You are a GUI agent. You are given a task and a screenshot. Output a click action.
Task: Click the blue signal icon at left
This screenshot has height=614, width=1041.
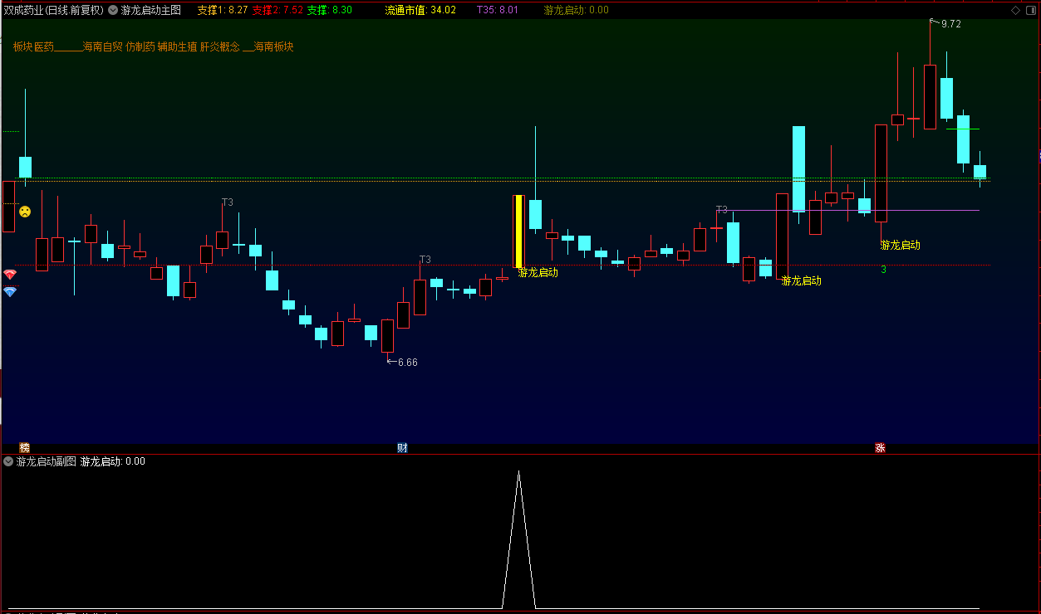10,292
